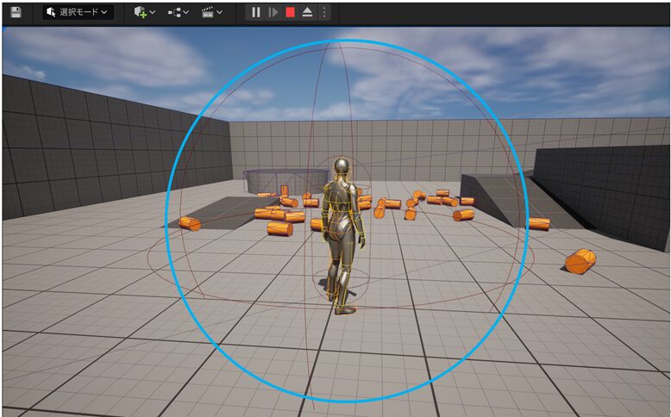Select the silver mannequin character
The height and width of the screenshot is (417, 671).
(342, 234)
